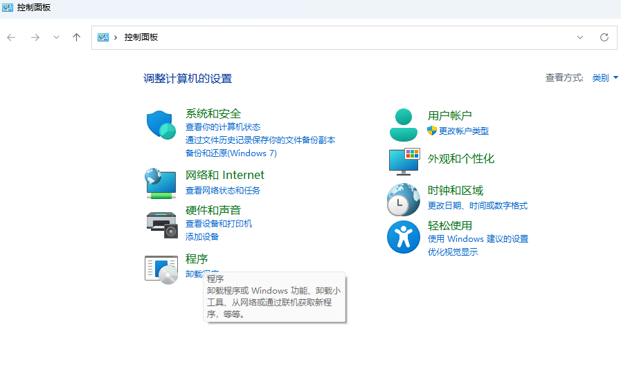Open 用户帐户 category heading

coord(449,116)
